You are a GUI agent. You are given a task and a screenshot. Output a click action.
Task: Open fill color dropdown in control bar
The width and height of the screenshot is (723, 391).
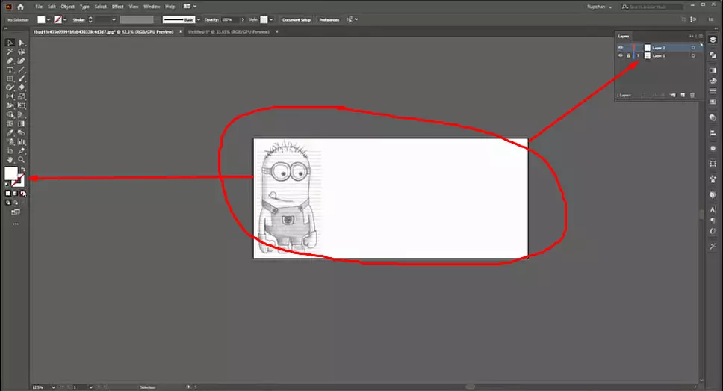(49, 20)
